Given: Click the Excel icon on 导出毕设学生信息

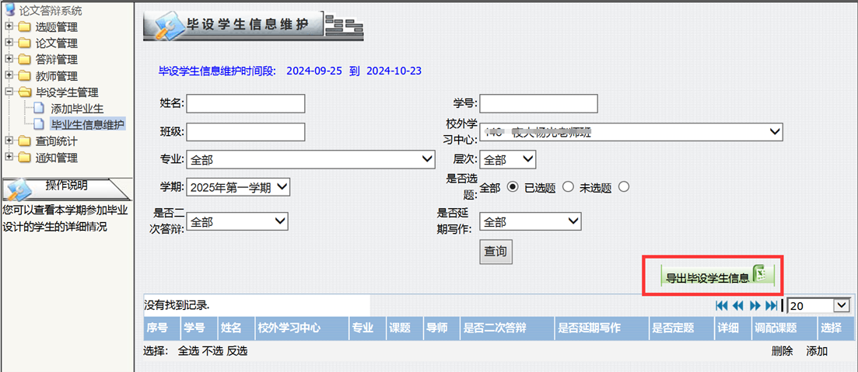Looking at the screenshot, I should coord(762,276).
